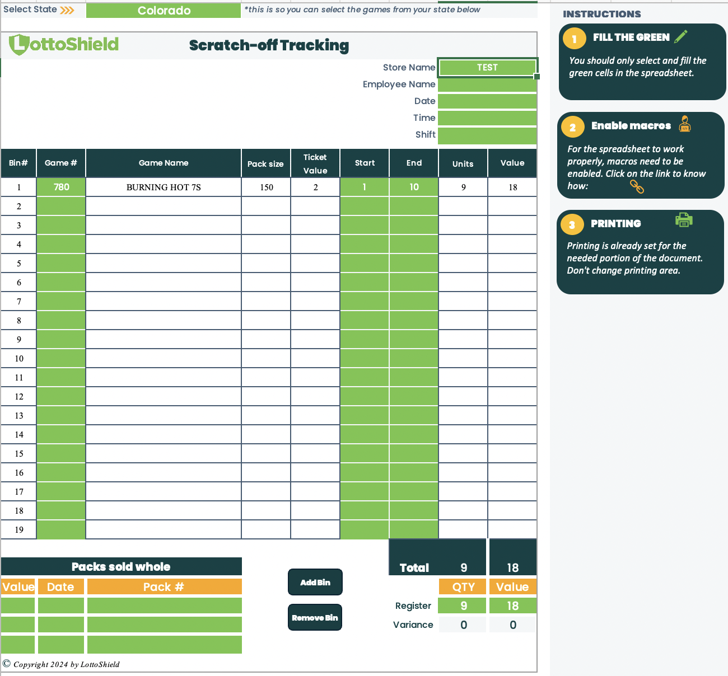Screen dimensions: 728x676
Task: Click the small fill handle on the TEST cell
Action: [x=536, y=76]
